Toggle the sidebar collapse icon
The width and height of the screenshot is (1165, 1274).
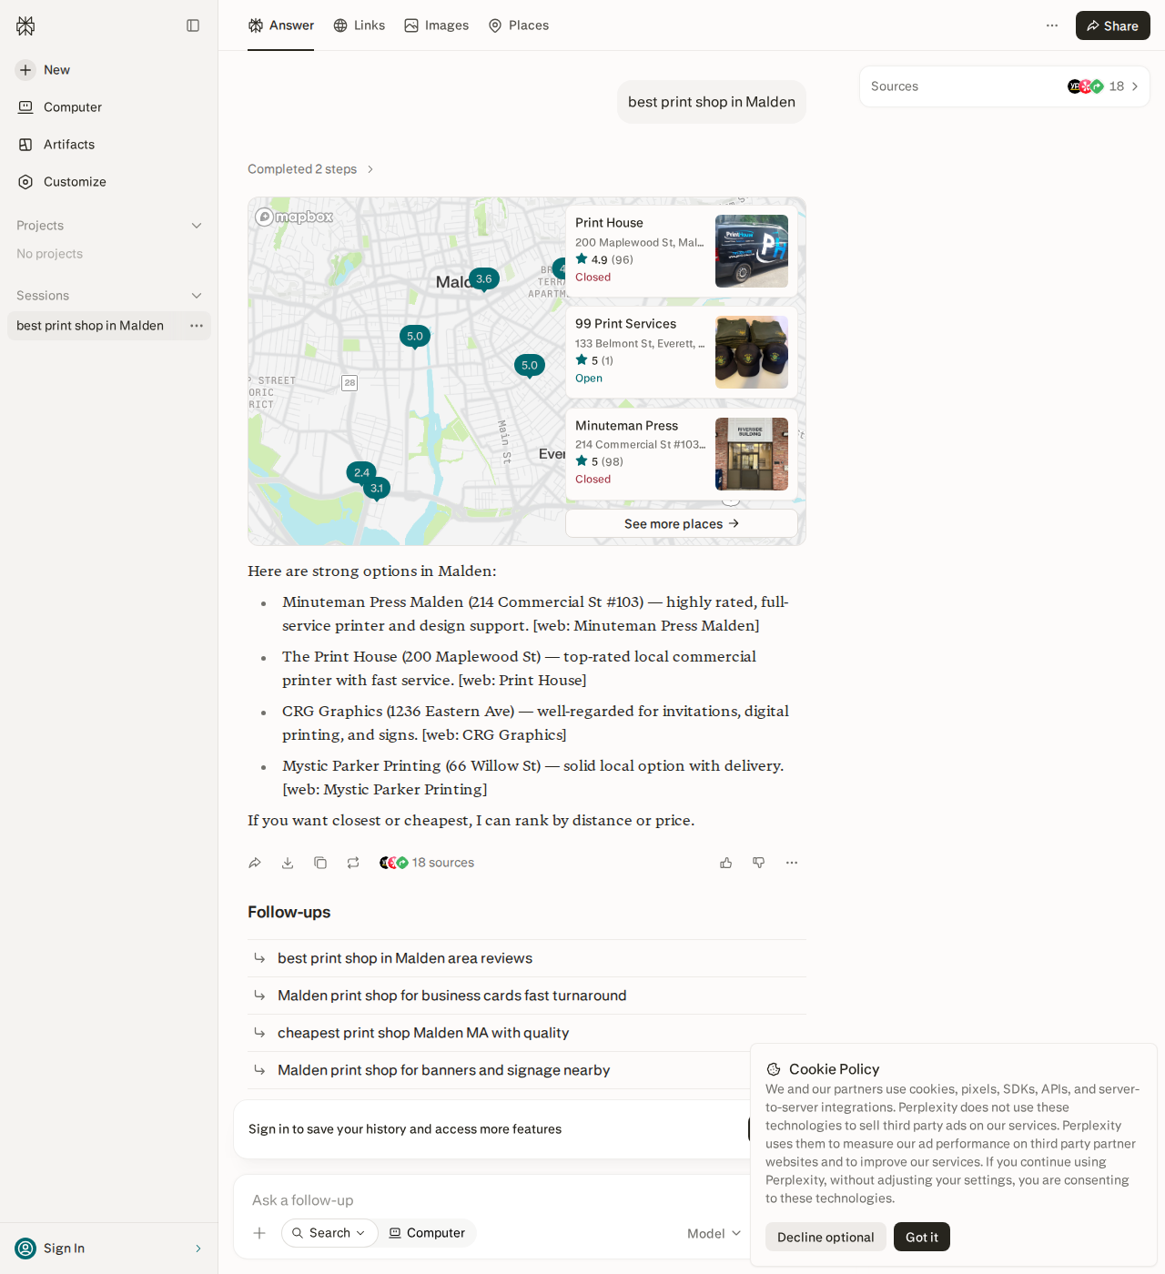(x=193, y=25)
